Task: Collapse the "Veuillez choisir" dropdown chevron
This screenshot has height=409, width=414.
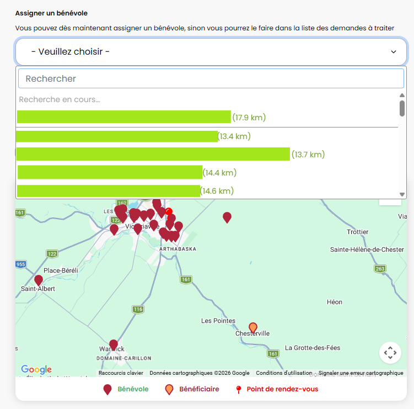Action: point(394,52)
